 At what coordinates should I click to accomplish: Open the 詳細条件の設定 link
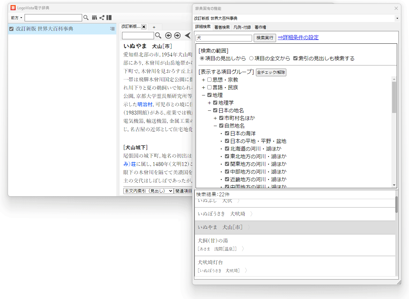tap(298, 38)
